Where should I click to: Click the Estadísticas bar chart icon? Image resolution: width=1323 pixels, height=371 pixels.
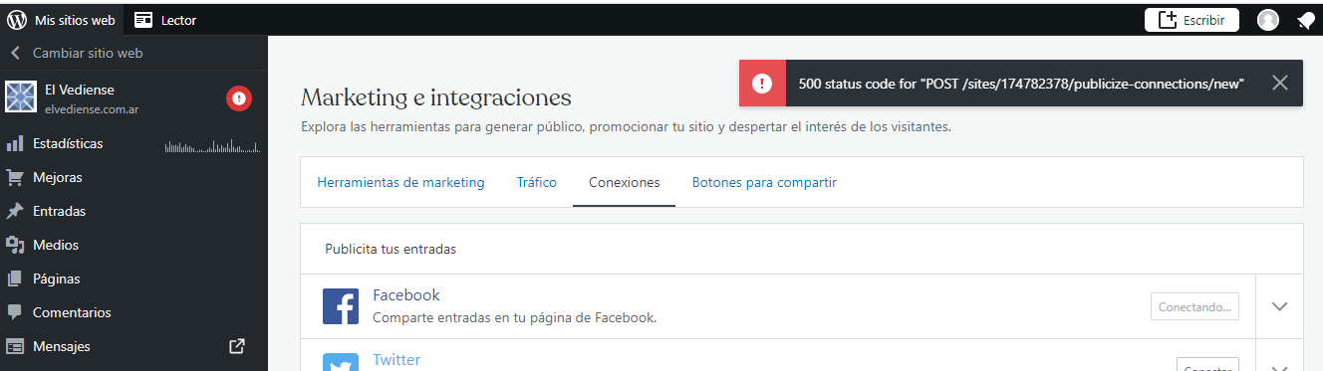tap(15, 144)
